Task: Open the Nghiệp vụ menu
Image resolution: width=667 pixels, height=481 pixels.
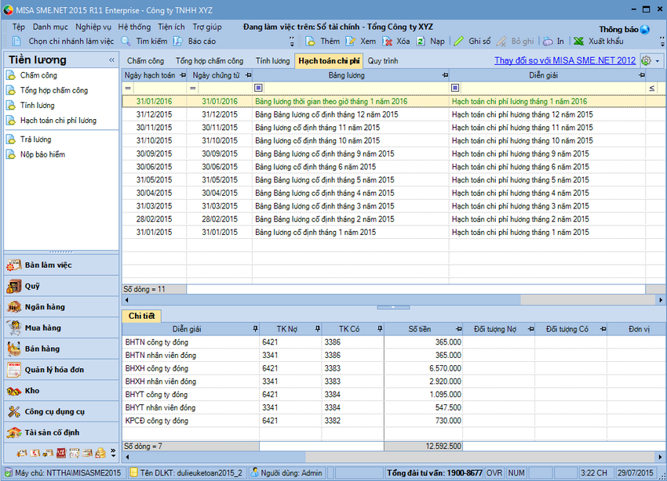Action: (x=93, y=27)
